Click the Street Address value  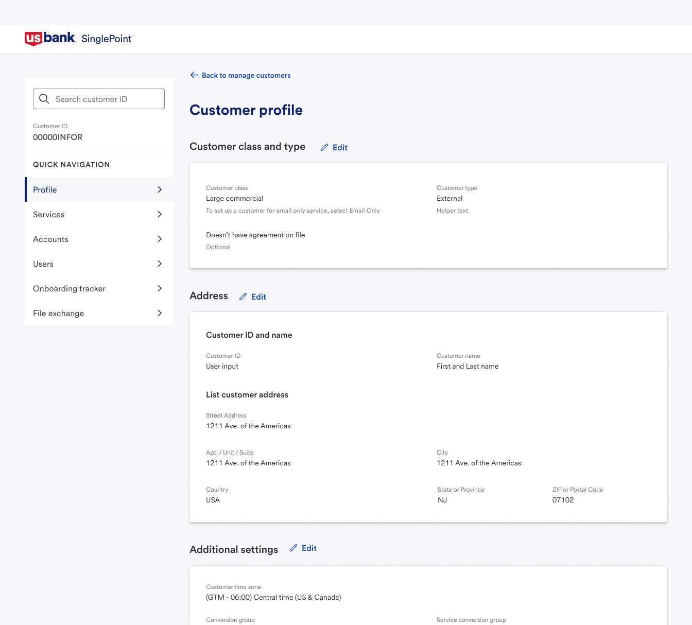coord(248,426)
